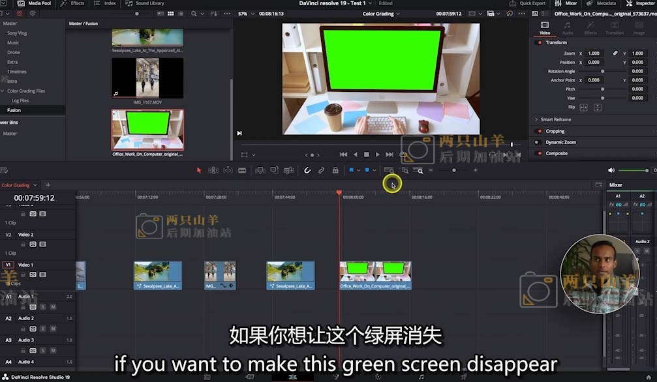Jump to last frame in viewer
Image resolution: width=657 pixels, height=382 pixels.
click(390, 154)
